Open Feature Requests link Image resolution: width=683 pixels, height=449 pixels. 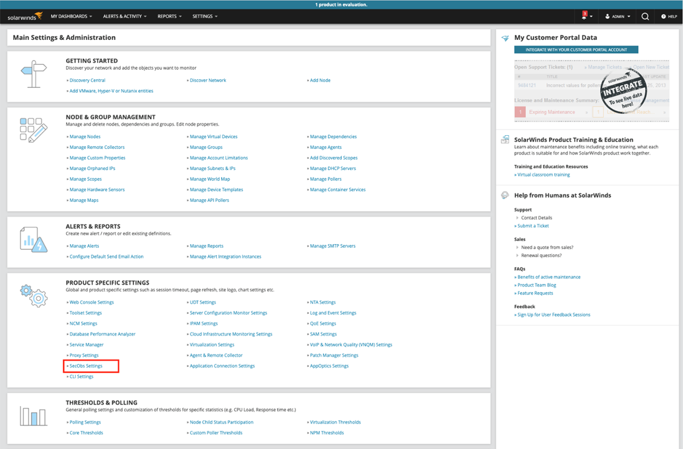[535, 293]
